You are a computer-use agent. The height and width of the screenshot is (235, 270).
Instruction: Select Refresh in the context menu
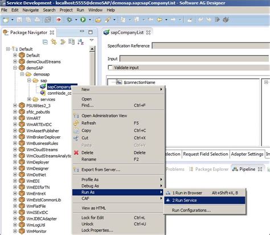click(118, 123)
